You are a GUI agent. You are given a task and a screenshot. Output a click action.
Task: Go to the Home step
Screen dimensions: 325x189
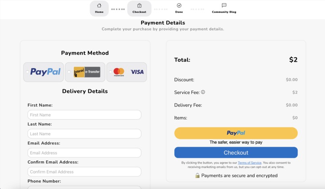tap(99, 8)
